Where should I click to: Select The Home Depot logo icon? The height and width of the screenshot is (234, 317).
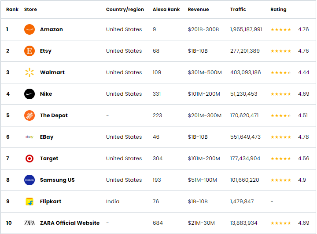click(29, 115)
